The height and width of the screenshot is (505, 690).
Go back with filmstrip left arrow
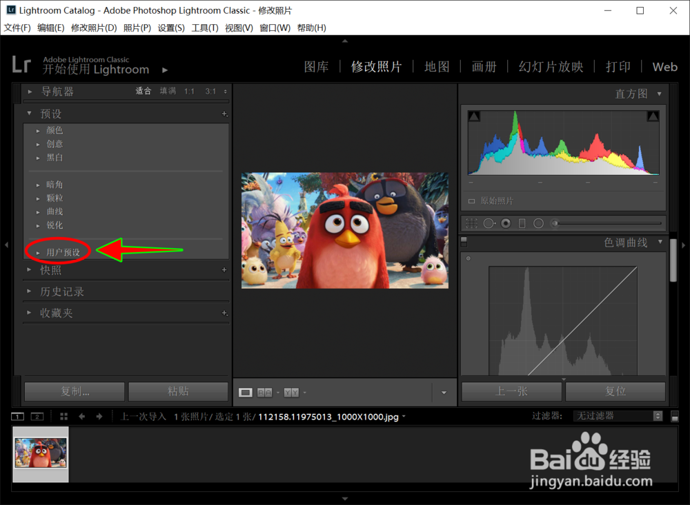(82, 416)
